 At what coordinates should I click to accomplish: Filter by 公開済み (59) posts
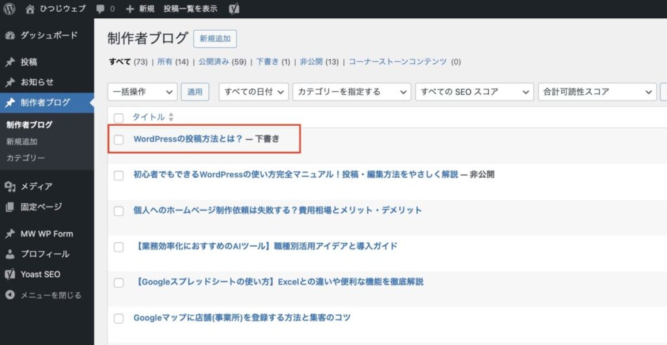click(222, 62)
